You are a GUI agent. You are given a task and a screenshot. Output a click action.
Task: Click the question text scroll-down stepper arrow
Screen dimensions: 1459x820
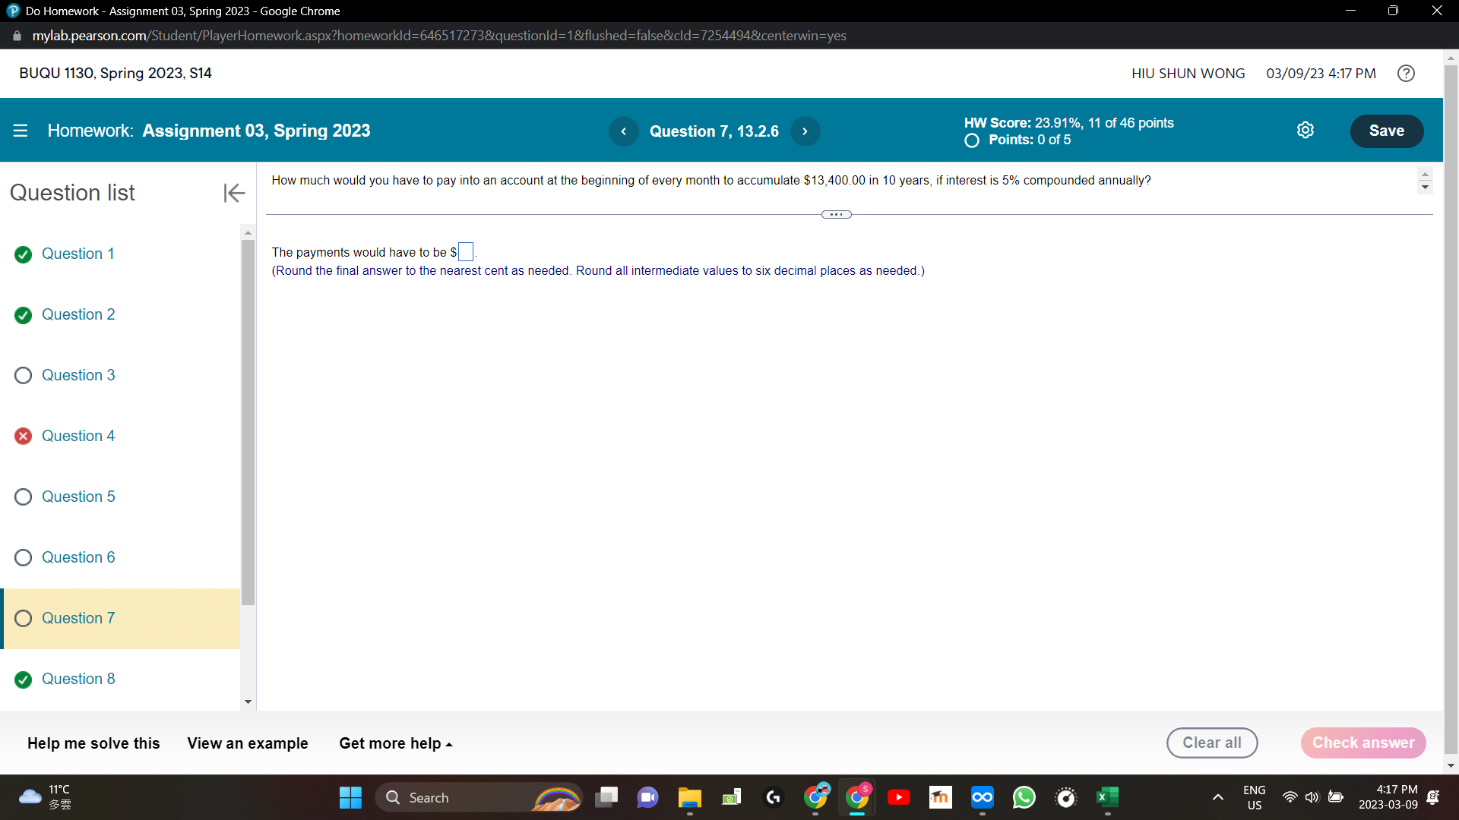pyautogui.click(x=1425, y=188)
